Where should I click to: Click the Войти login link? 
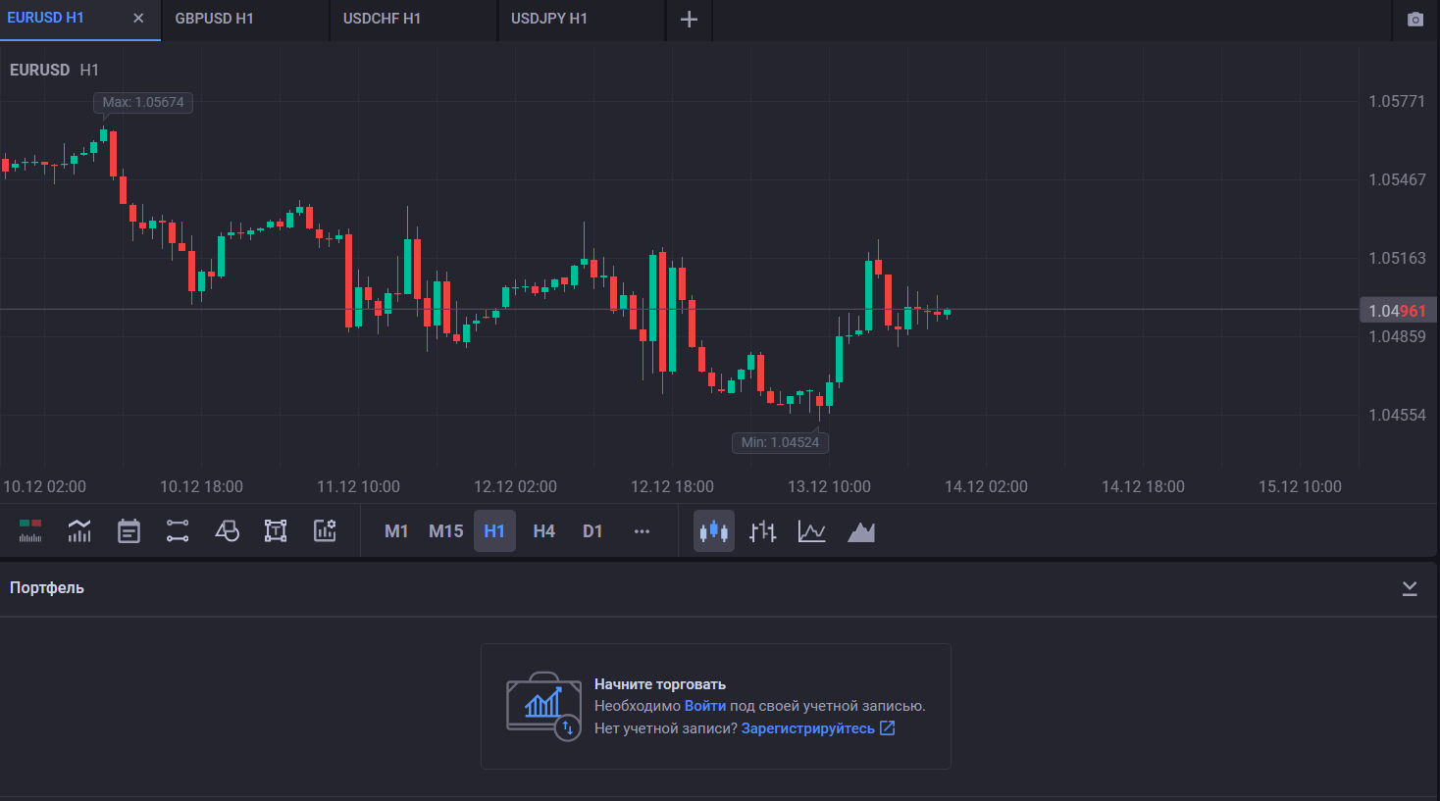pyautogui.click(x=705, y=706)
